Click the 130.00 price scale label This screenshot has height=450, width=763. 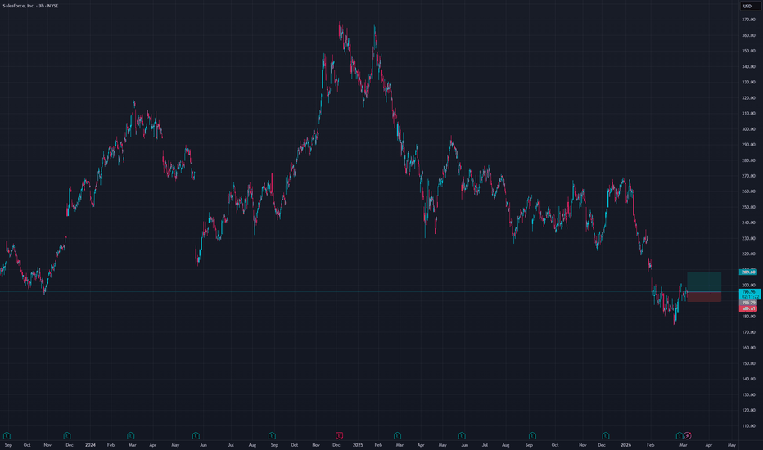(748, 394)
